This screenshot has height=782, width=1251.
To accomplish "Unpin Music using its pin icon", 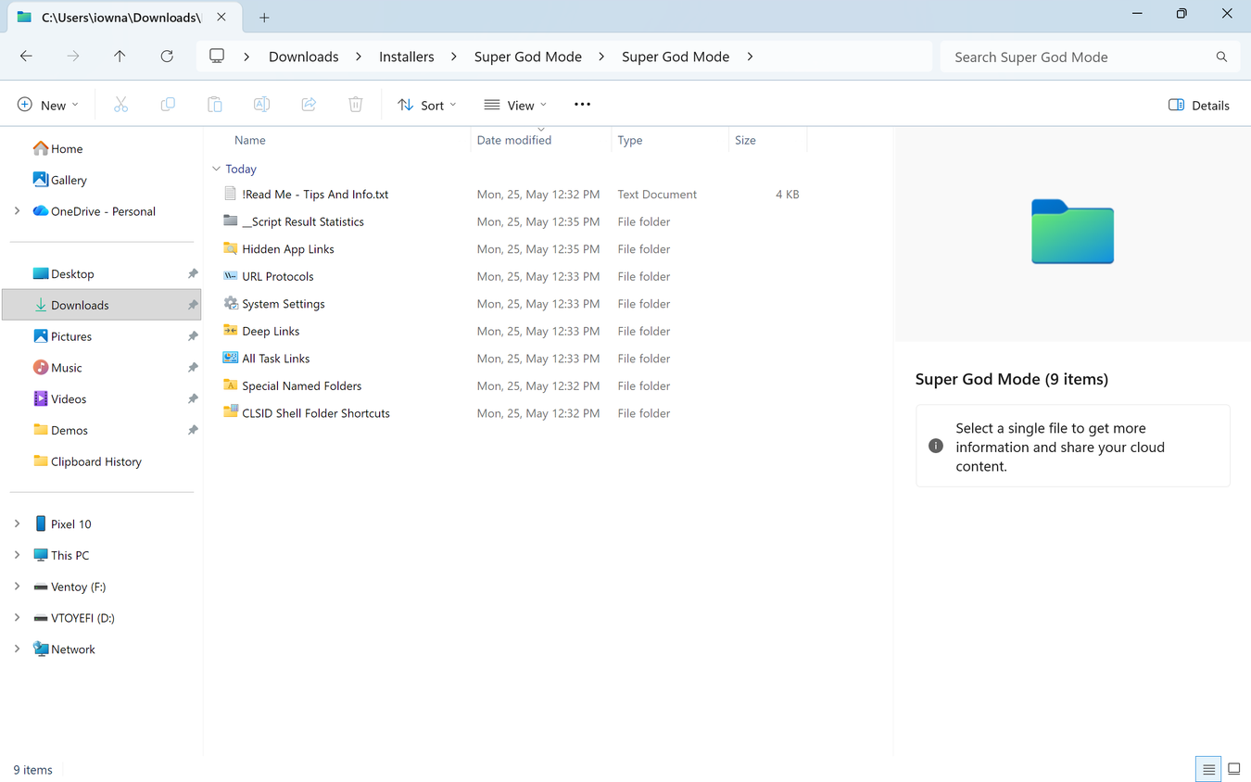I will [x=193, y=368].
